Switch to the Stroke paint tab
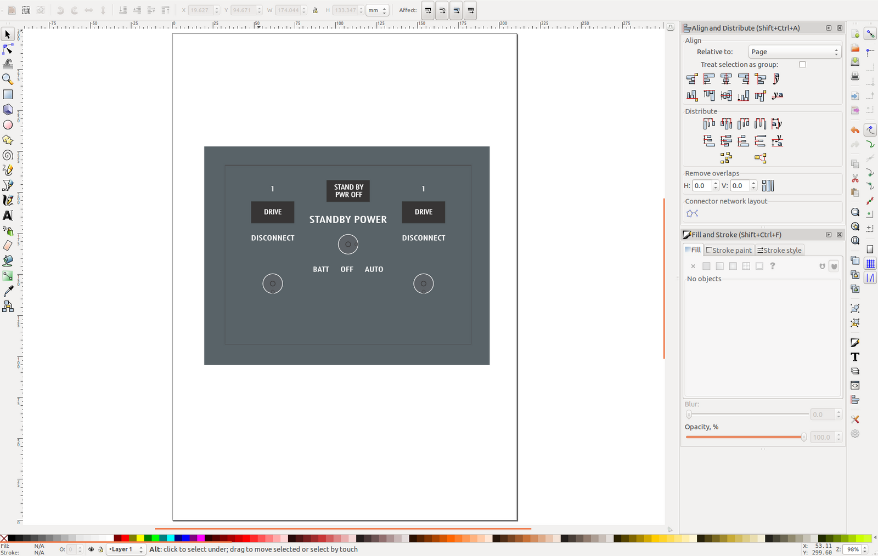Screen dimensions: 878x556 [729, 250]
